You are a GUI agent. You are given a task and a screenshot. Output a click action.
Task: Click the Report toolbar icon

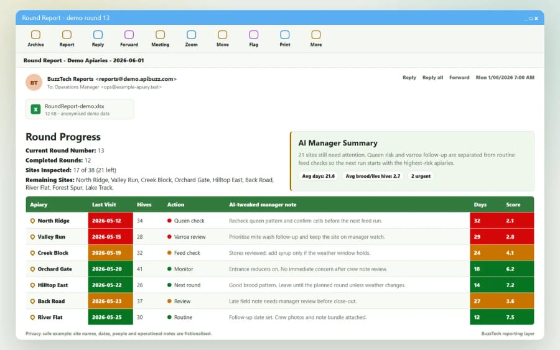[67, 35]
